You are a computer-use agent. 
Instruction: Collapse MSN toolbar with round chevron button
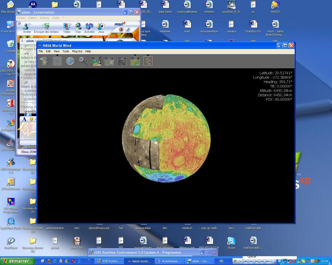point(19,23)
